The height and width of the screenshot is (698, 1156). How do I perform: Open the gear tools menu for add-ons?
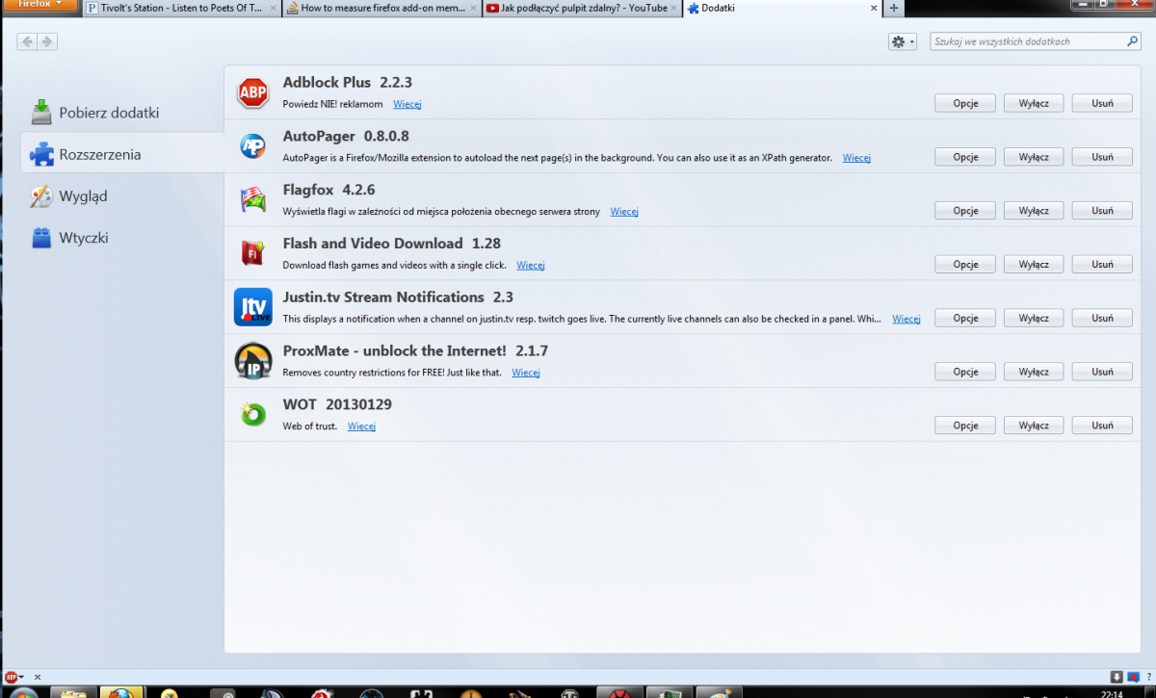pos(903,41)
